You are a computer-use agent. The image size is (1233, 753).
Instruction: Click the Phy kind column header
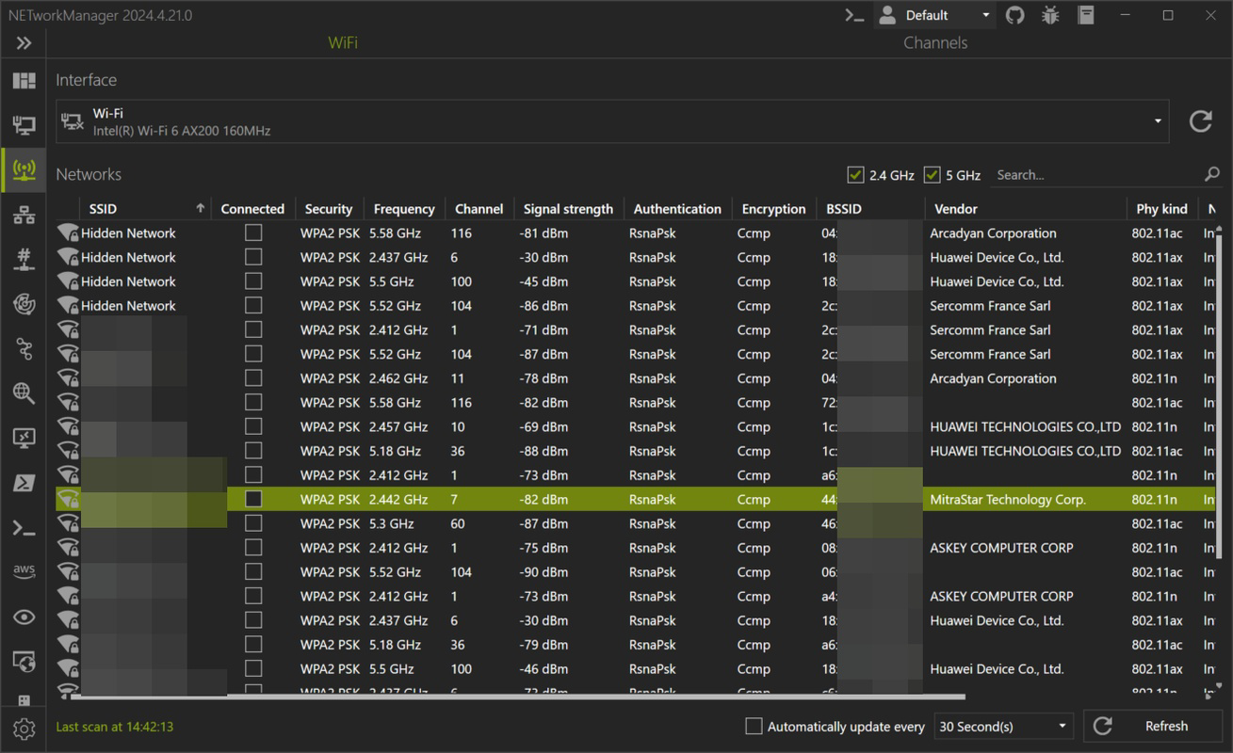point(1161,209)
